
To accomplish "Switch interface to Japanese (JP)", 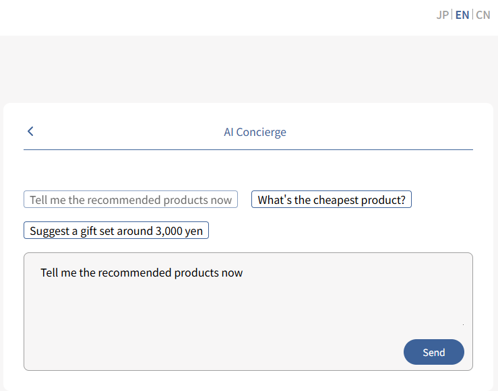I will 443,15.
